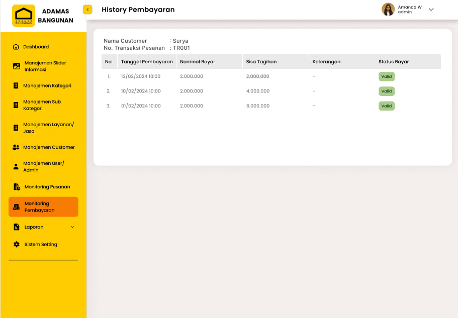The image size is (458, 318).
Task: Click Nominal Bayar of the 01/02/2024 row
Action: point(192,106)
